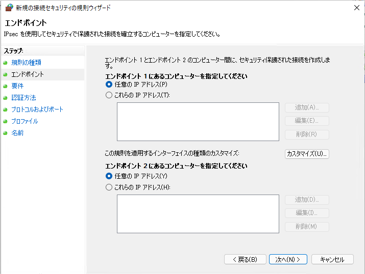Click the green bullet beside 名前 step
Image resolution: width=365 pixels, height=274 pixels.
point(5,133)
